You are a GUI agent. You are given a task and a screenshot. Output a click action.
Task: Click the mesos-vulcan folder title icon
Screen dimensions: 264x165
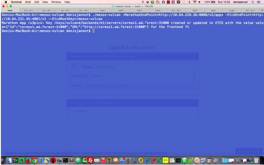click(x=113, y=6)
